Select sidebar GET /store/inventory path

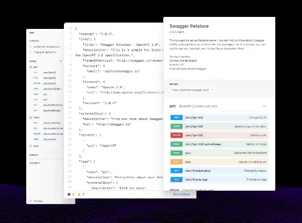click(46, 123)
